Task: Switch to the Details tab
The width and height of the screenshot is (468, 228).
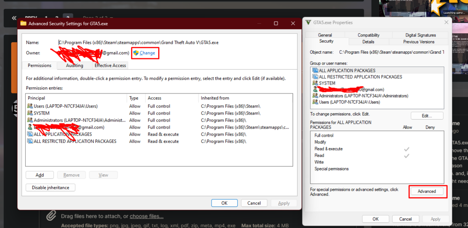Action: 368,42
